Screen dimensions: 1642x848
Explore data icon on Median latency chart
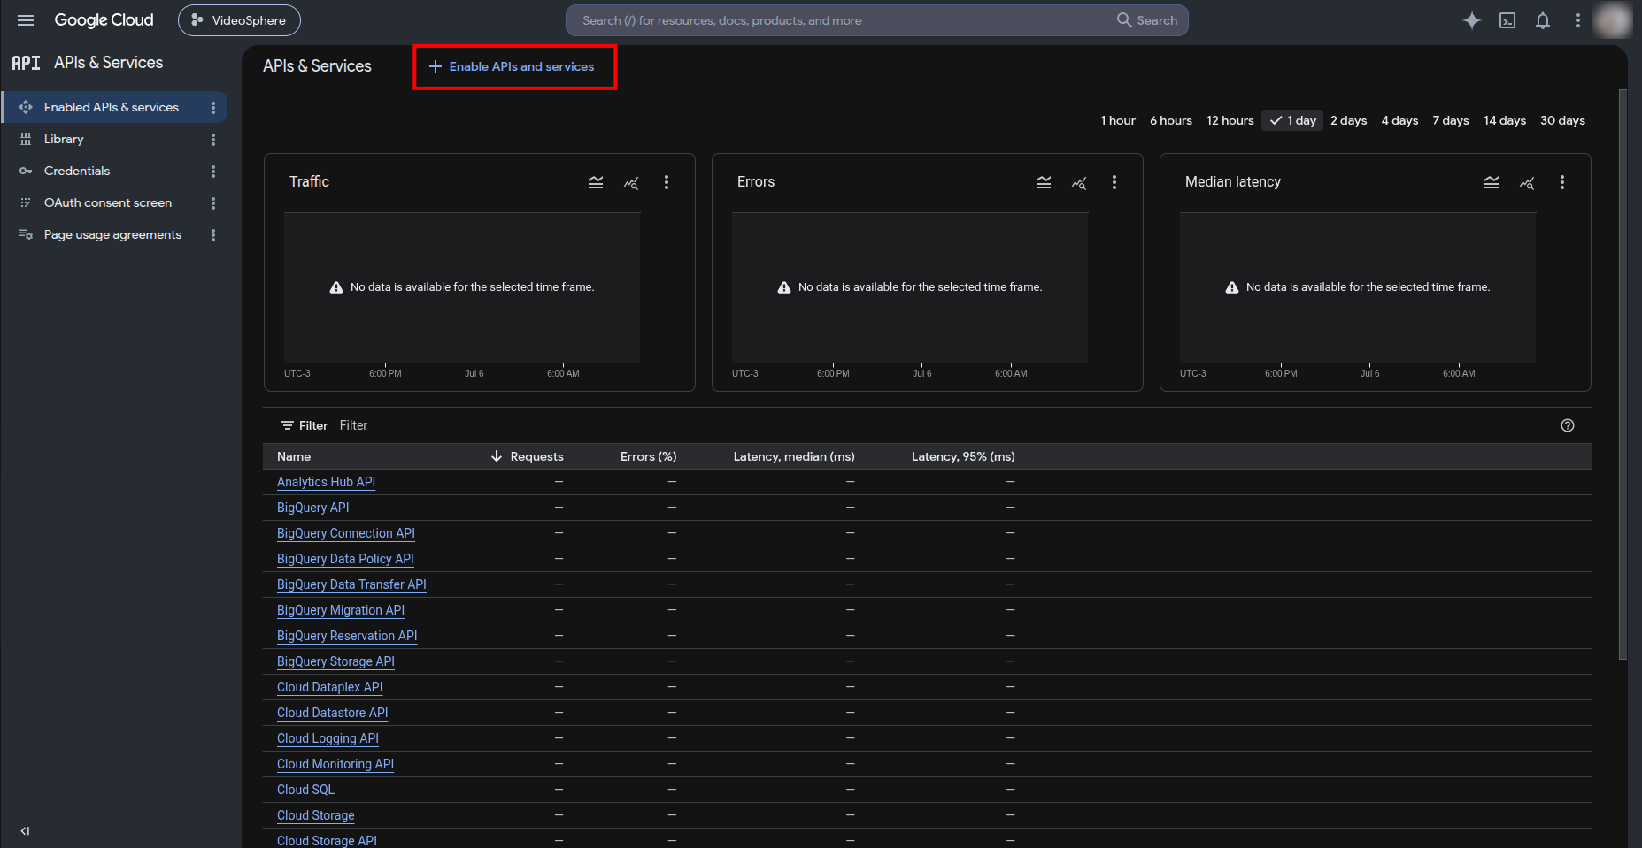point(1527,183)
